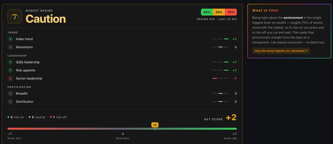Select the Index trend signal row label

(x=24, y=39)
